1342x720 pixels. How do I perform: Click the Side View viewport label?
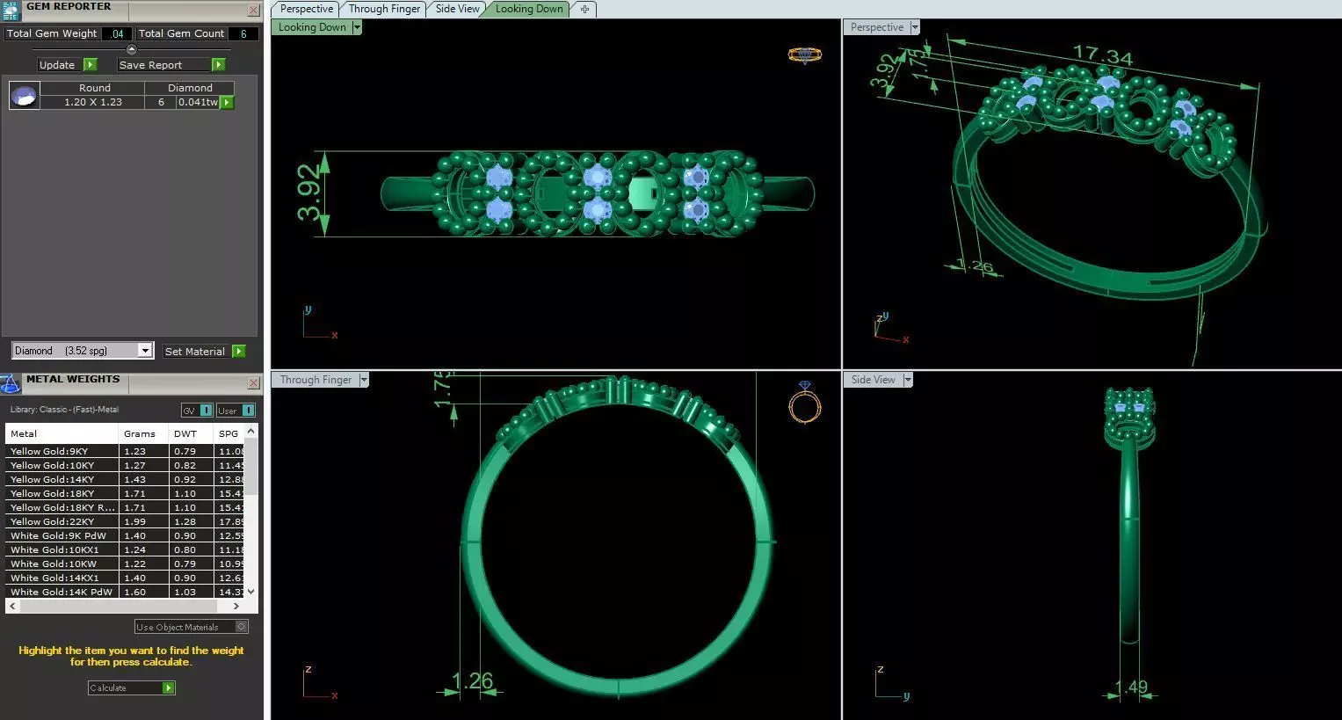coord(873,380)
